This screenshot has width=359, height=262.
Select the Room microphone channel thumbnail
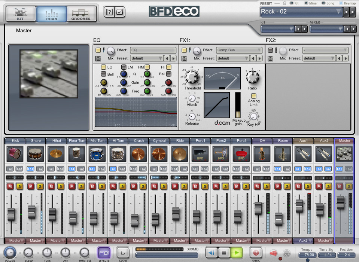click(283, 153)
